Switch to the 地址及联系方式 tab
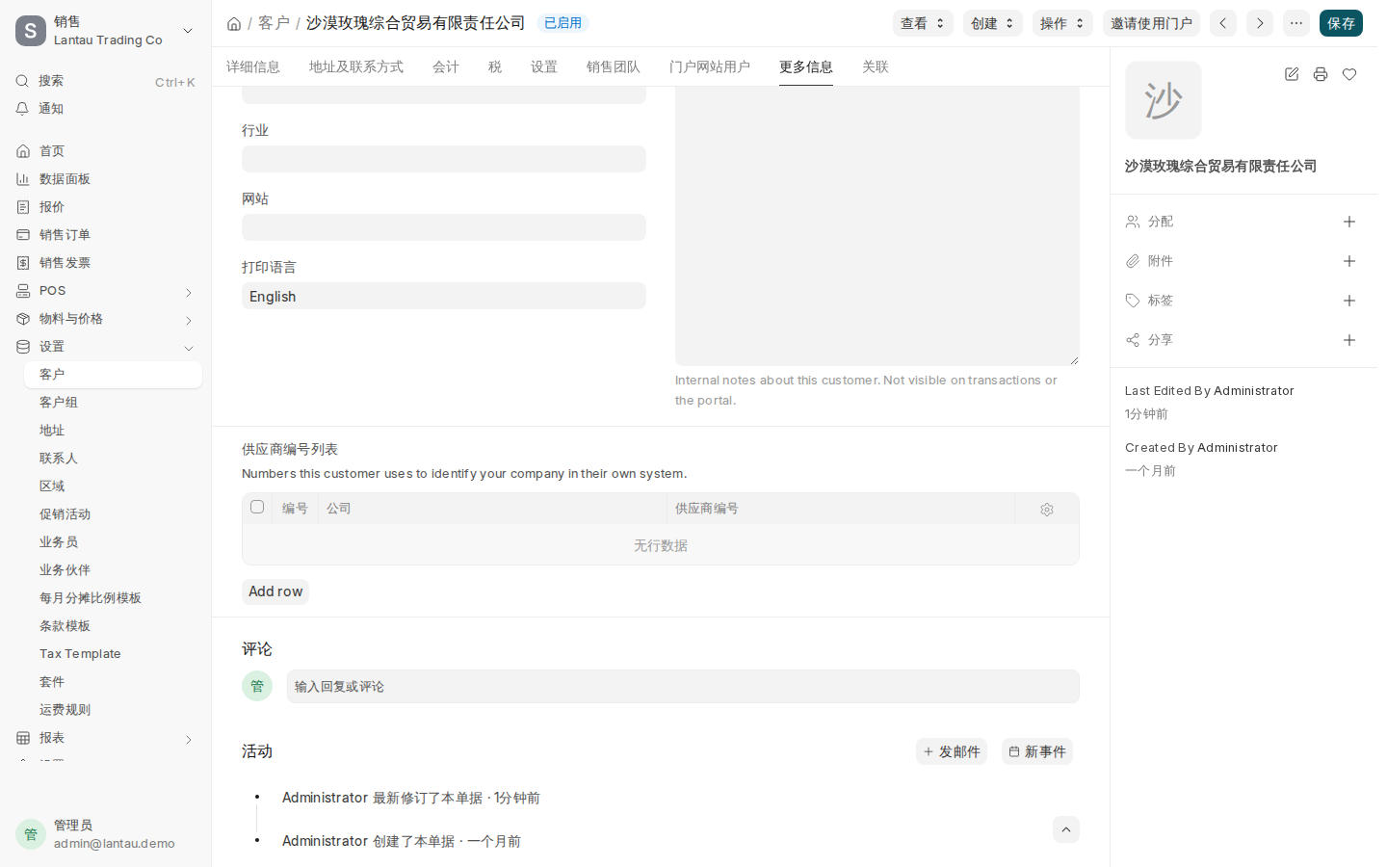The width and height of the screenshot is (1387, 867). tap(356, 66)
